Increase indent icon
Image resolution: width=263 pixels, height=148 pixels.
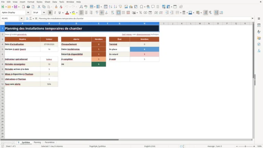point(167,13)
